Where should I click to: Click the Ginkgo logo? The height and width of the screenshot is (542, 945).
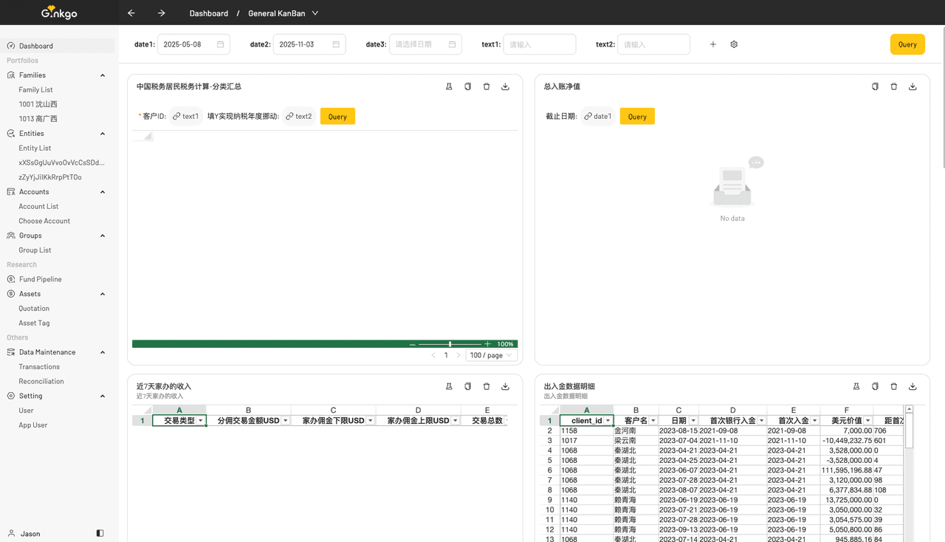tap(59, 13)
